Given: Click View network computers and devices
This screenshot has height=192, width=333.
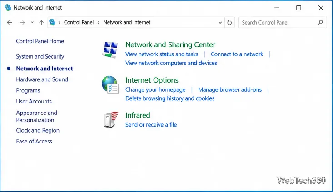Looking at the screenshot, I should coord(171,63).
